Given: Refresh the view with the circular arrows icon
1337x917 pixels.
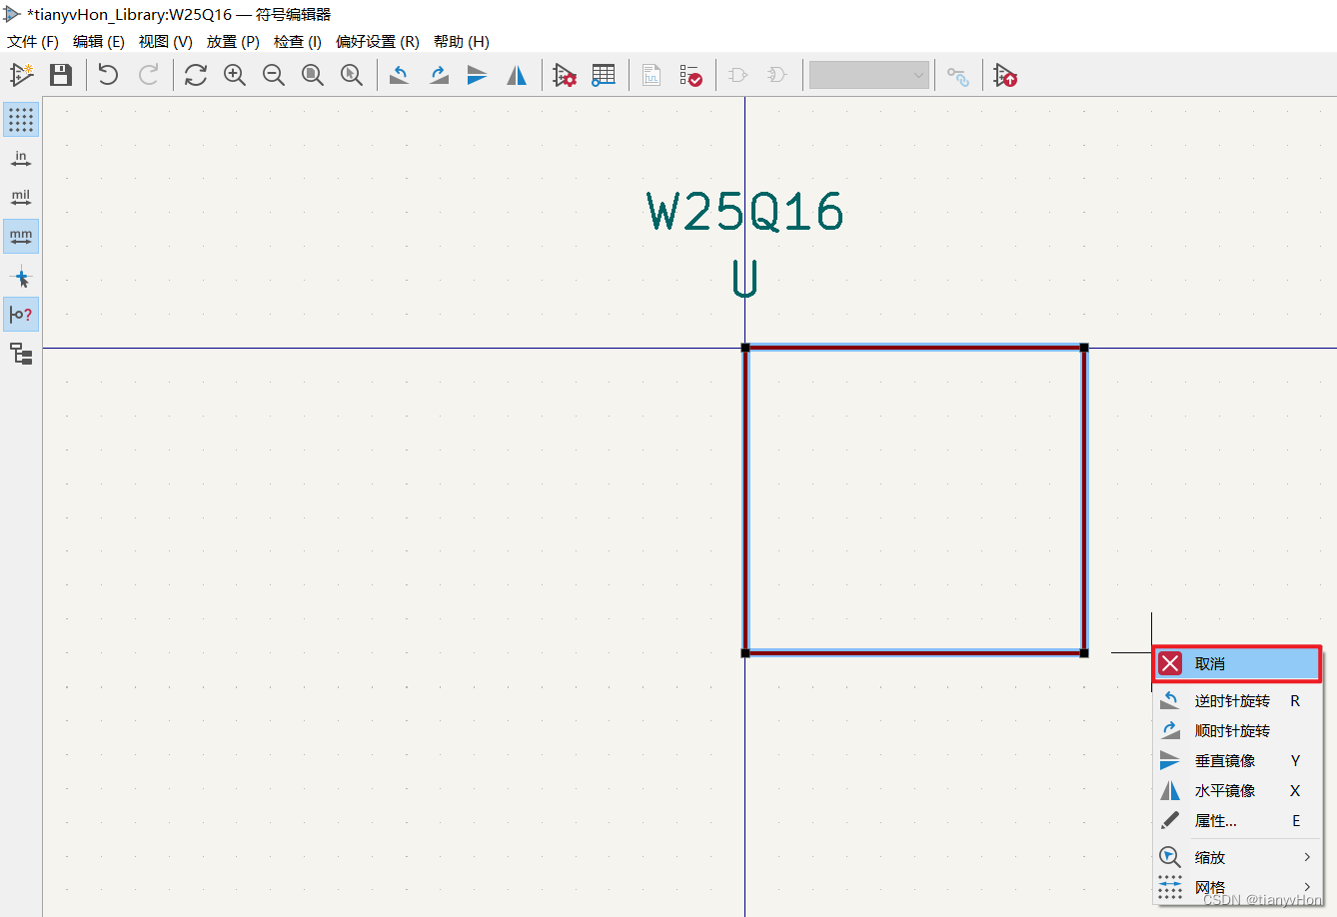Looking at the screenshot, I should pos(196,75).
